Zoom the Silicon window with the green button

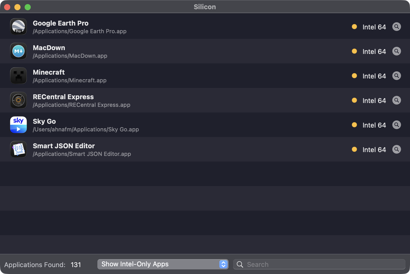28,7
